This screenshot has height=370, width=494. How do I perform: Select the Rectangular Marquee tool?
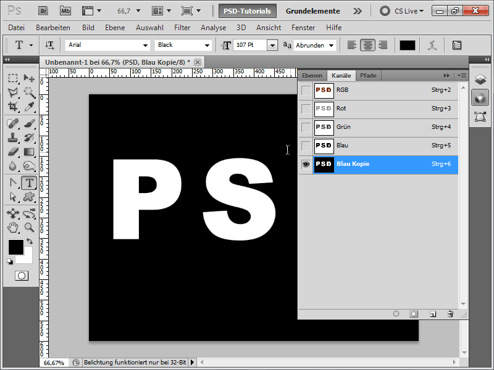pyautogui.click(x=12, y=78)
